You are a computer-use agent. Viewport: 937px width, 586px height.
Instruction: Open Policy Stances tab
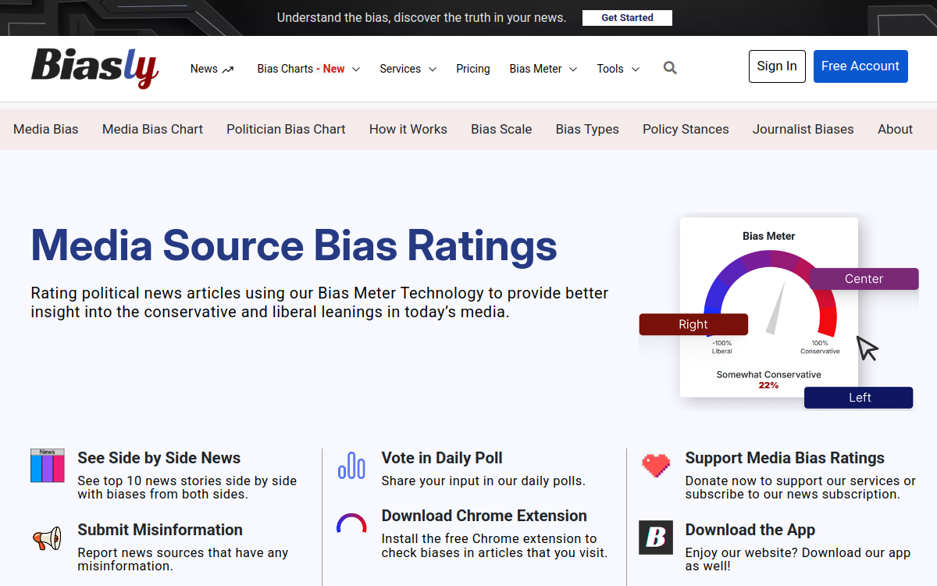coord(686,129)
